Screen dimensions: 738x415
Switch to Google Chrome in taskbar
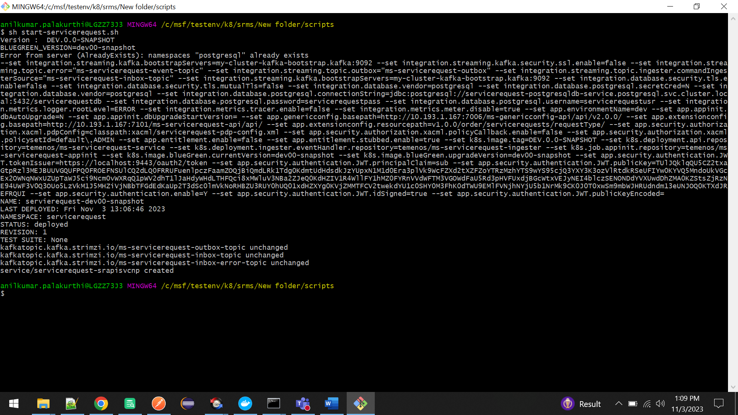pos(101,403)
